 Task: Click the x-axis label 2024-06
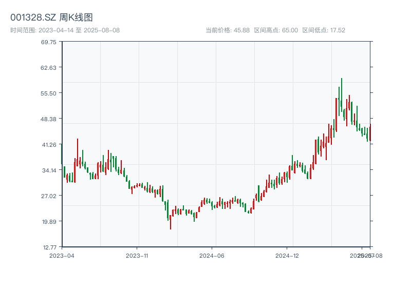[212, 256]
